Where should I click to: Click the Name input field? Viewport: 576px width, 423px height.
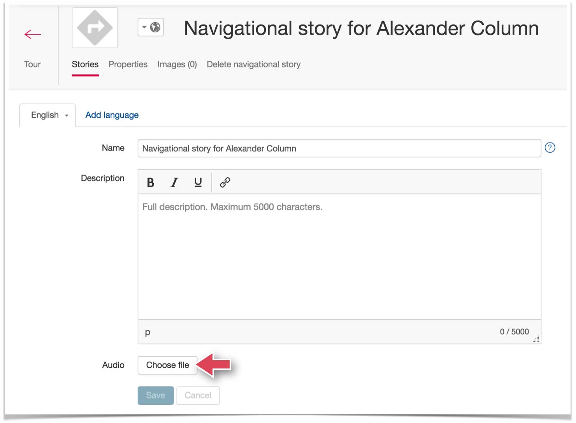pos(339,148)
